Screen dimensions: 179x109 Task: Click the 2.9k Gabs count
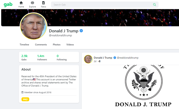click(24, 58)
